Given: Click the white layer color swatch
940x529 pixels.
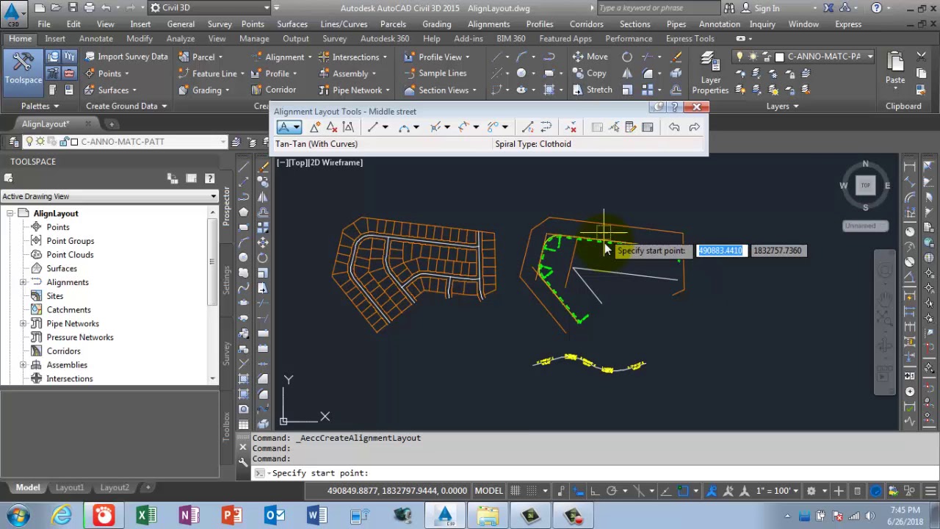Looking at the screenshot, I should 780,57.
